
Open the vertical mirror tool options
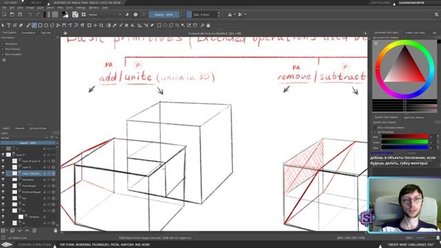245,14
